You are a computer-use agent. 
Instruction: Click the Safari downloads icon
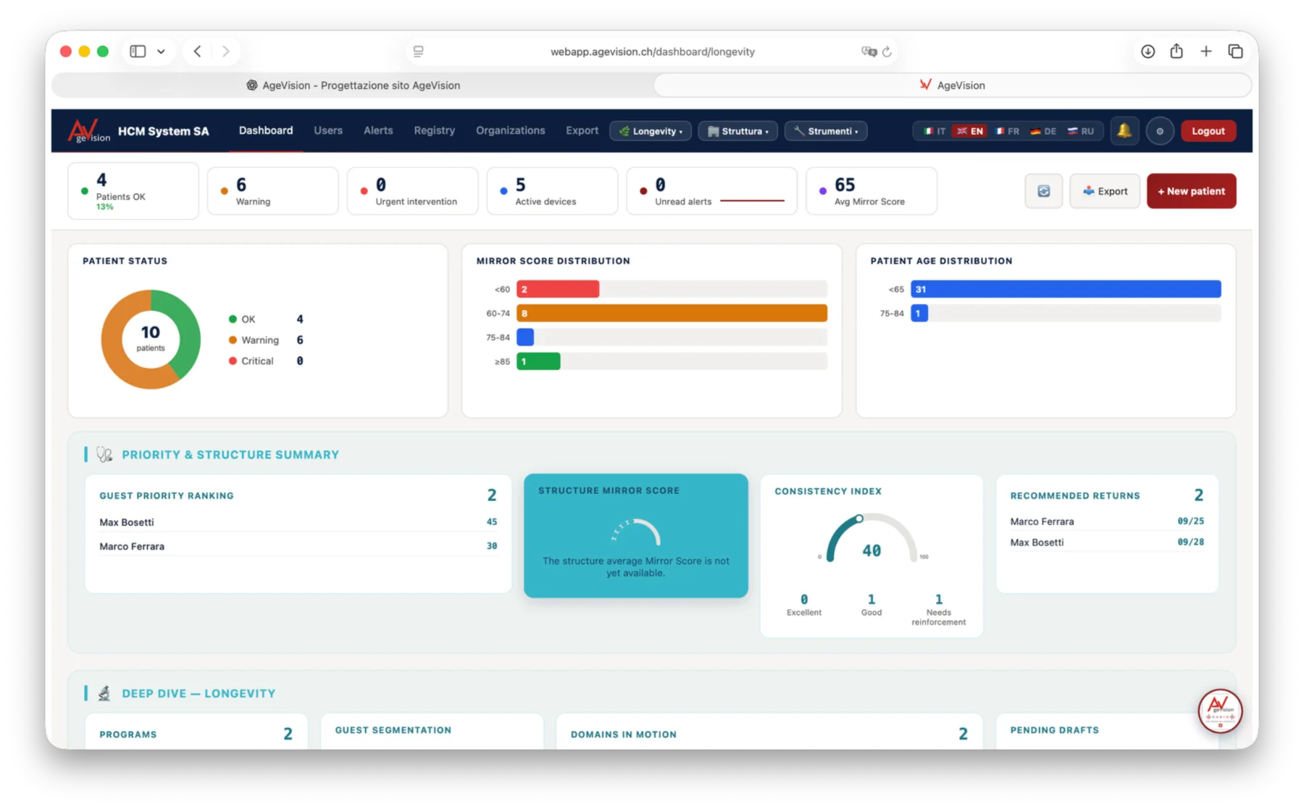pyautogui.click(x=1148, y=51)
